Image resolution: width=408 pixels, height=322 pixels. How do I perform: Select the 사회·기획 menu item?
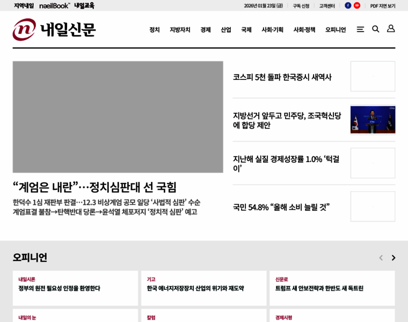(x=272, y=30)
